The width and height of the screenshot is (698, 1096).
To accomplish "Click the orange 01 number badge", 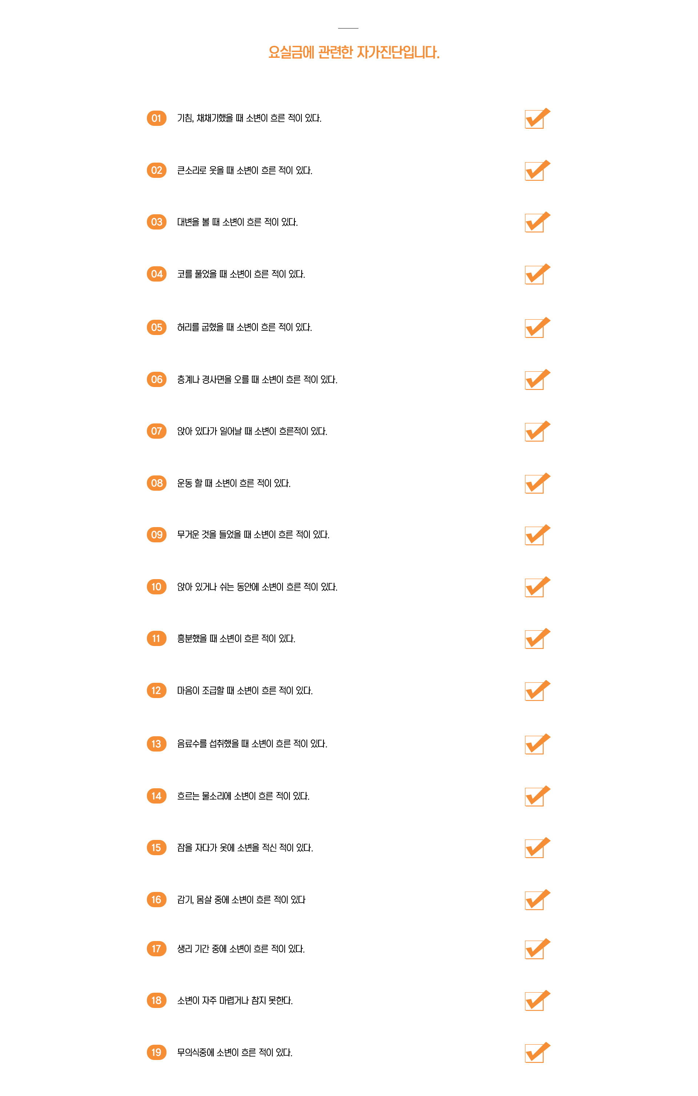I will pos(157,118).
